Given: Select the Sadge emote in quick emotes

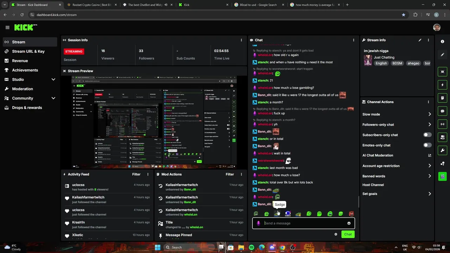Looking at the screenshot, I should (x=277, y=214).
